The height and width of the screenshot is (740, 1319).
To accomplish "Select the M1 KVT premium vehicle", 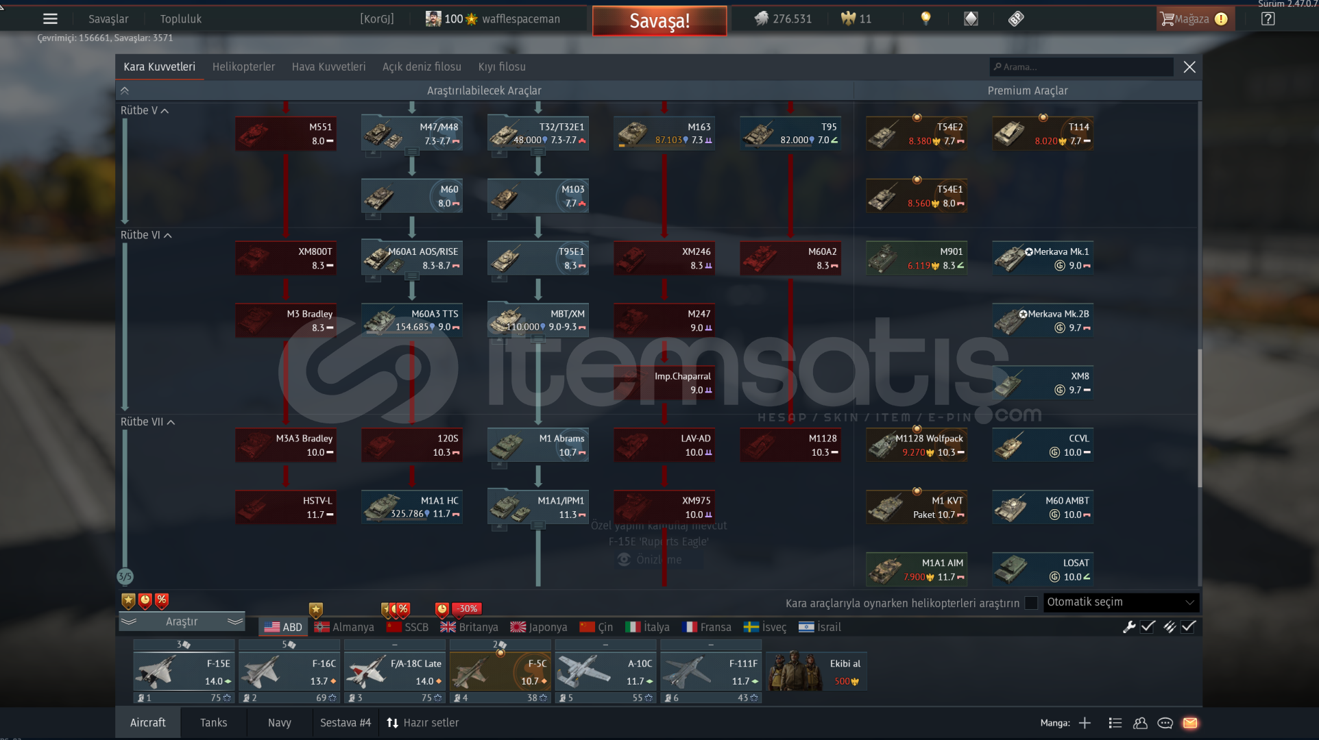I will click(x=917, y=508).
